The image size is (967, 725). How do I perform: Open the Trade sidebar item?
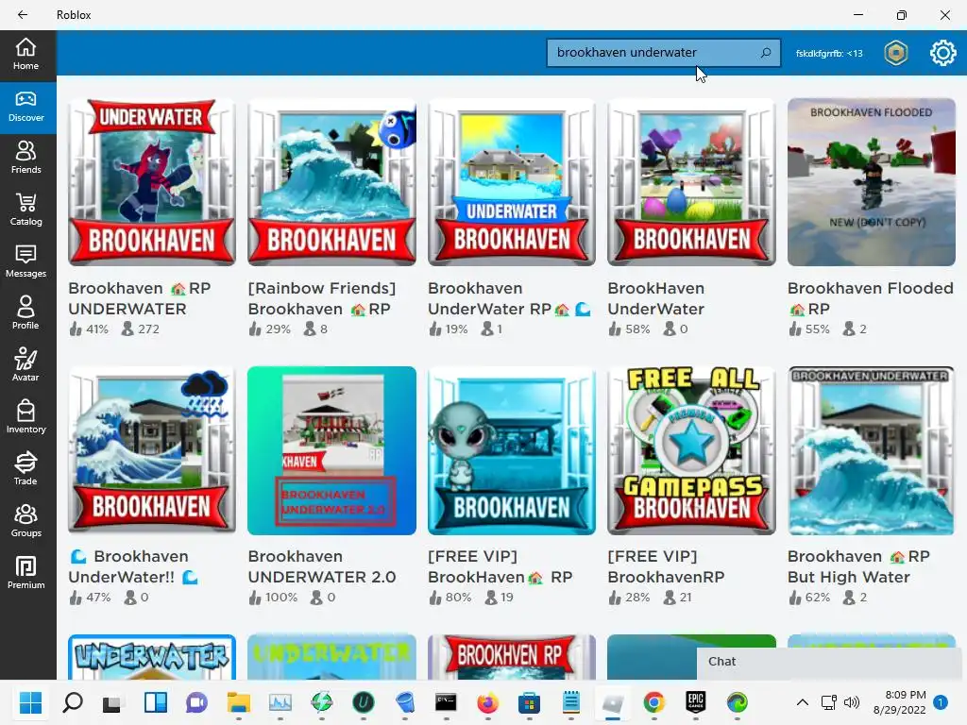(x=25, y=468)
